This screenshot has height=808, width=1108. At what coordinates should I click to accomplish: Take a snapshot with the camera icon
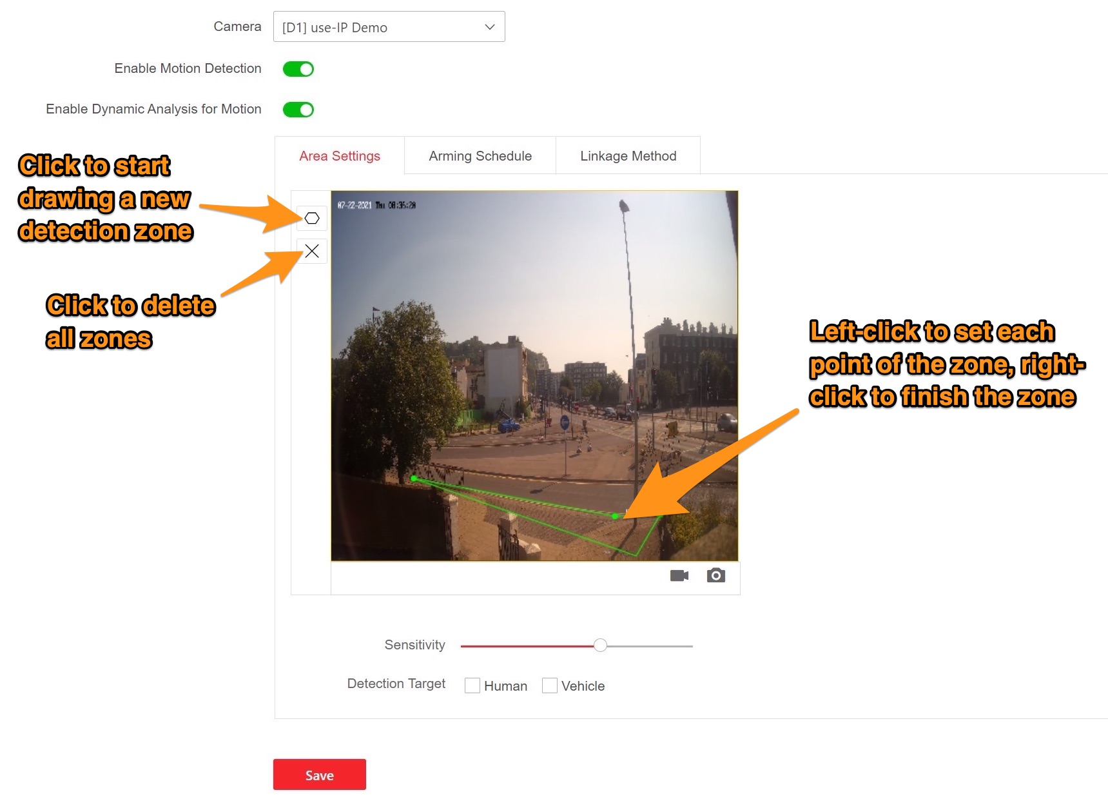[x=715, y=575]
